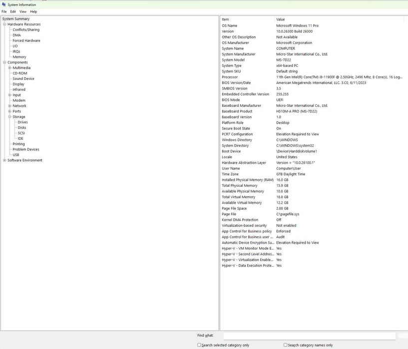Expand the Software Environment node

click(x=4, y=160)
